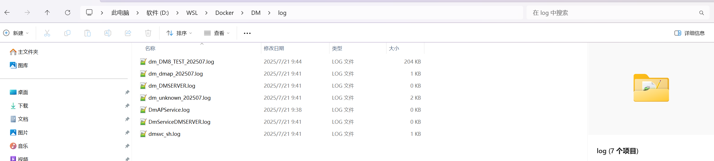
Task: Click icon of dm_DM8_TEST_202507.log file
Action: (143, 62)
